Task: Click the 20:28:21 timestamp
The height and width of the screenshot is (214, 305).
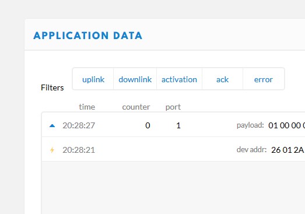Action: (x=79, y=150)
